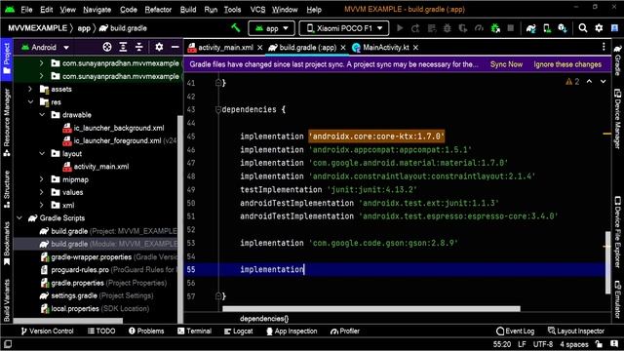This screenshot has height=351, width=624.
Task: Open the Android project view dropdown
Action: coord(45,47)
